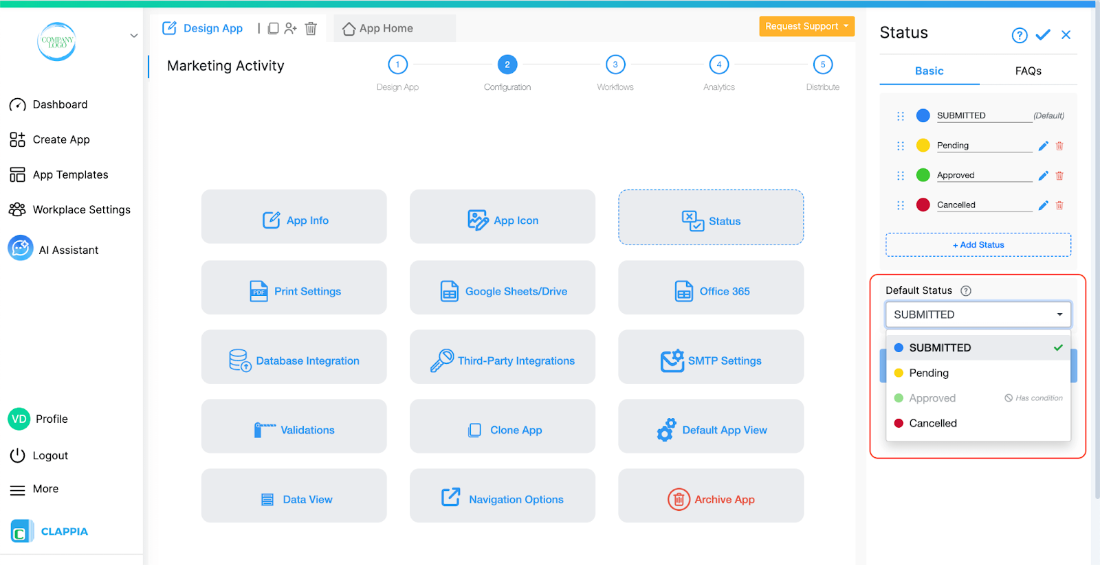Open the Status help question icon
The width and height of the screenshot is (1100, 565).
(1020, 35)
